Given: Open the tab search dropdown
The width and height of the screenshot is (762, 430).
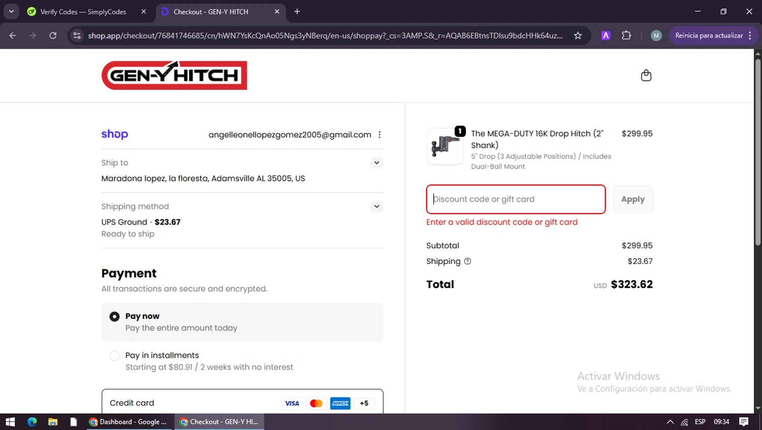Looking at the screenshot, I should pos(11,12).
